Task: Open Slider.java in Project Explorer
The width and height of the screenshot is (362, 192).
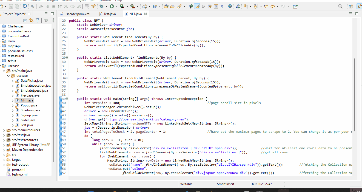Action: (28, 120)
